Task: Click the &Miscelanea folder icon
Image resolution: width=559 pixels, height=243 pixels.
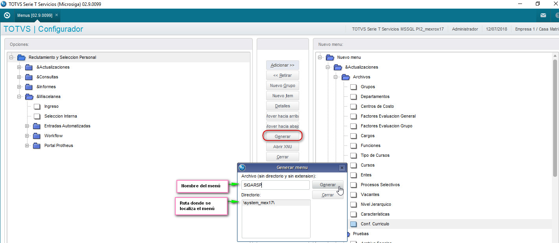Action: click(x=29, y=96)
